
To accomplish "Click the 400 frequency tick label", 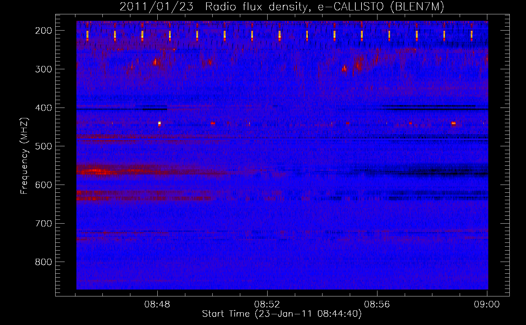I will (44, 108).
